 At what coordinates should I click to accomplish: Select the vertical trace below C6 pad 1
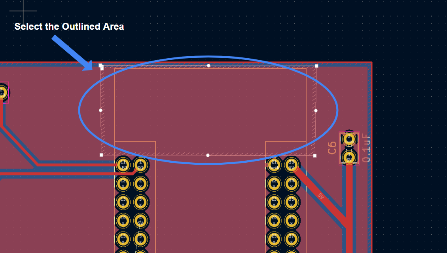pyautogui.click(x=349, y=208)
